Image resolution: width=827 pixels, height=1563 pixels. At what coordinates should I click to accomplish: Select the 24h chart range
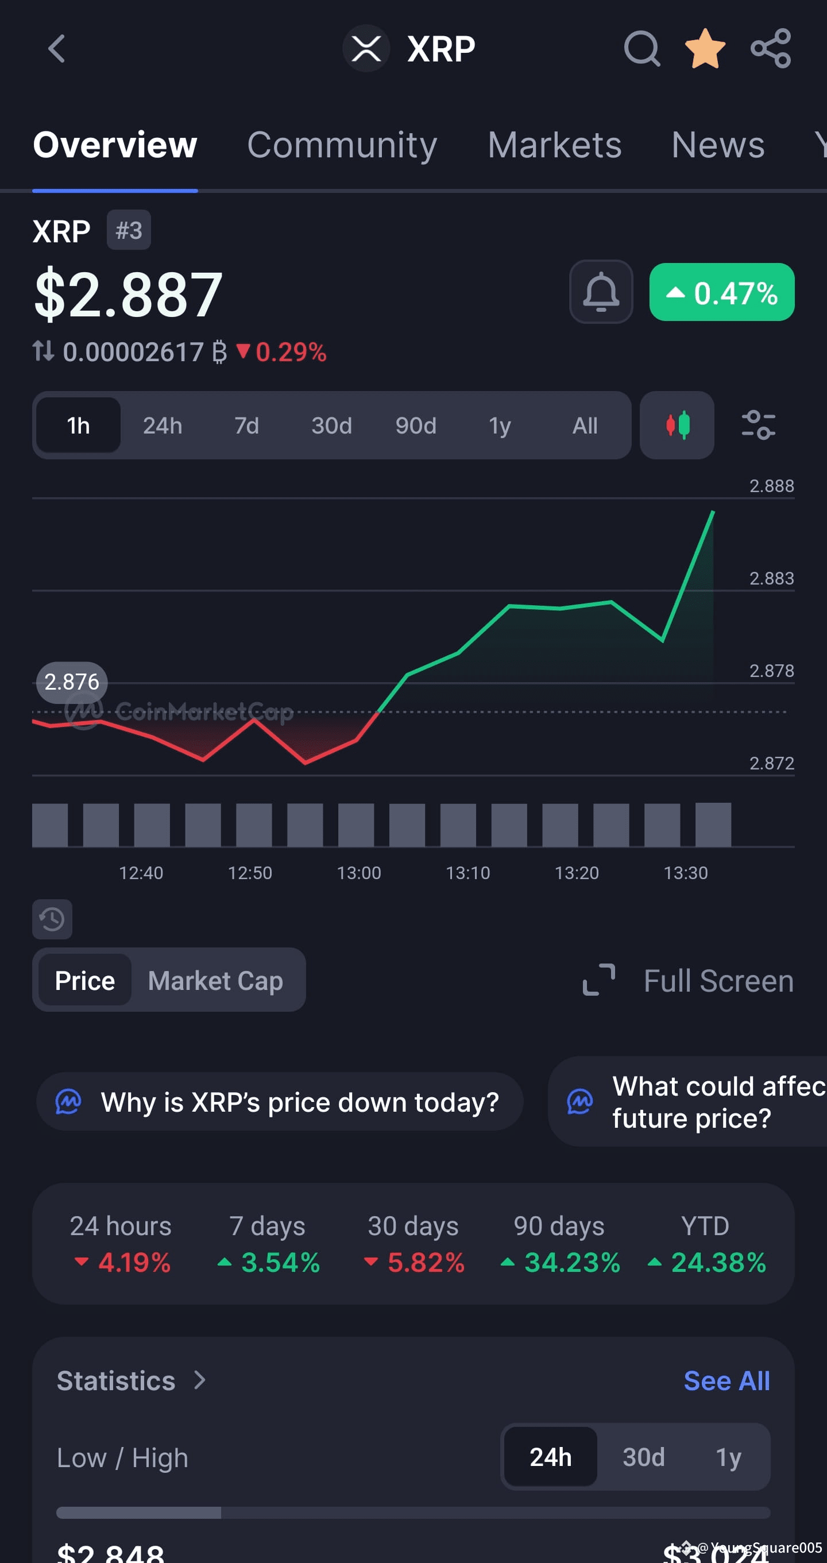163,425
